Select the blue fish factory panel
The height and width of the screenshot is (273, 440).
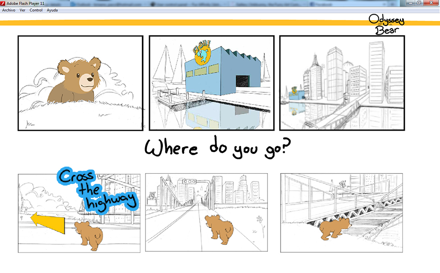point(212,83)
